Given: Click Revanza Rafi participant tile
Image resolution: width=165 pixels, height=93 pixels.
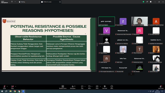Looking at the screenshot, I should tap(123, 68).
